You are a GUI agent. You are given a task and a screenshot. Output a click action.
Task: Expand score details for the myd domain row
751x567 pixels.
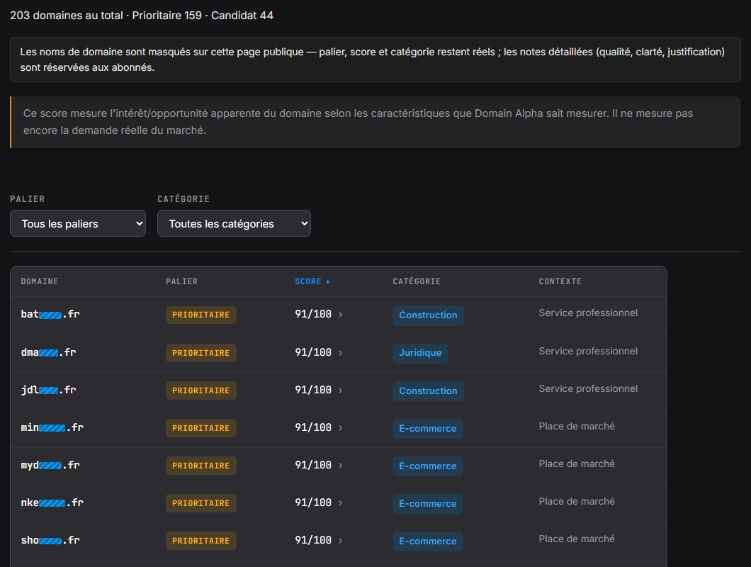[x=341, y=466]
